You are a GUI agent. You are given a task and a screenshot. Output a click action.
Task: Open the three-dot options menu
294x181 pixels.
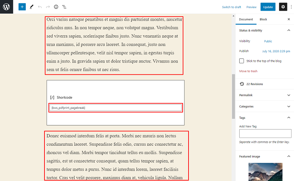[291, 7]
